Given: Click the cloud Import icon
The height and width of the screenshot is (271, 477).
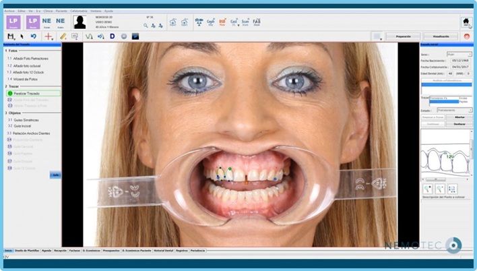Looking at the screenshot, I should pos(172,22).
